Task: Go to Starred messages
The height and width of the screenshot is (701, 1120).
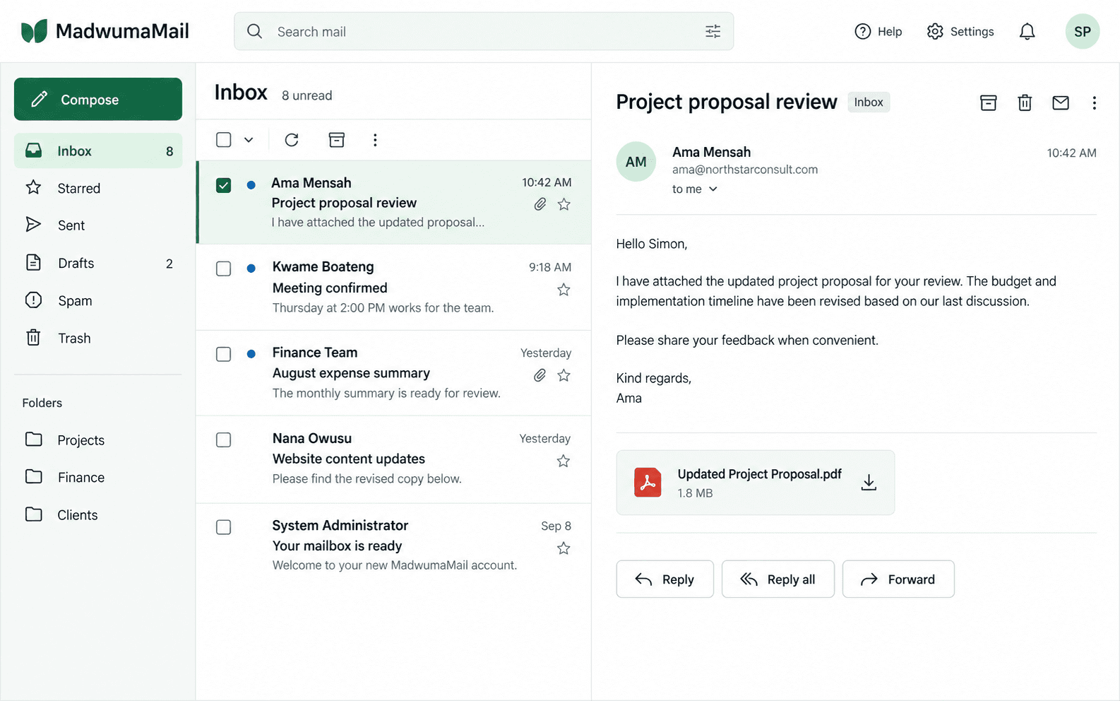Action: [x=98, y=188]
